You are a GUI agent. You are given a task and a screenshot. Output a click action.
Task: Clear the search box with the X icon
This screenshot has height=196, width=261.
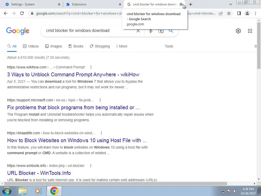point(138,31)
